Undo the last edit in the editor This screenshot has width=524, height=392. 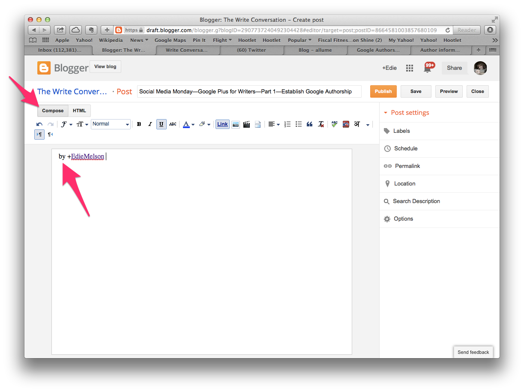pyautogui.click(x=39, y=124)
